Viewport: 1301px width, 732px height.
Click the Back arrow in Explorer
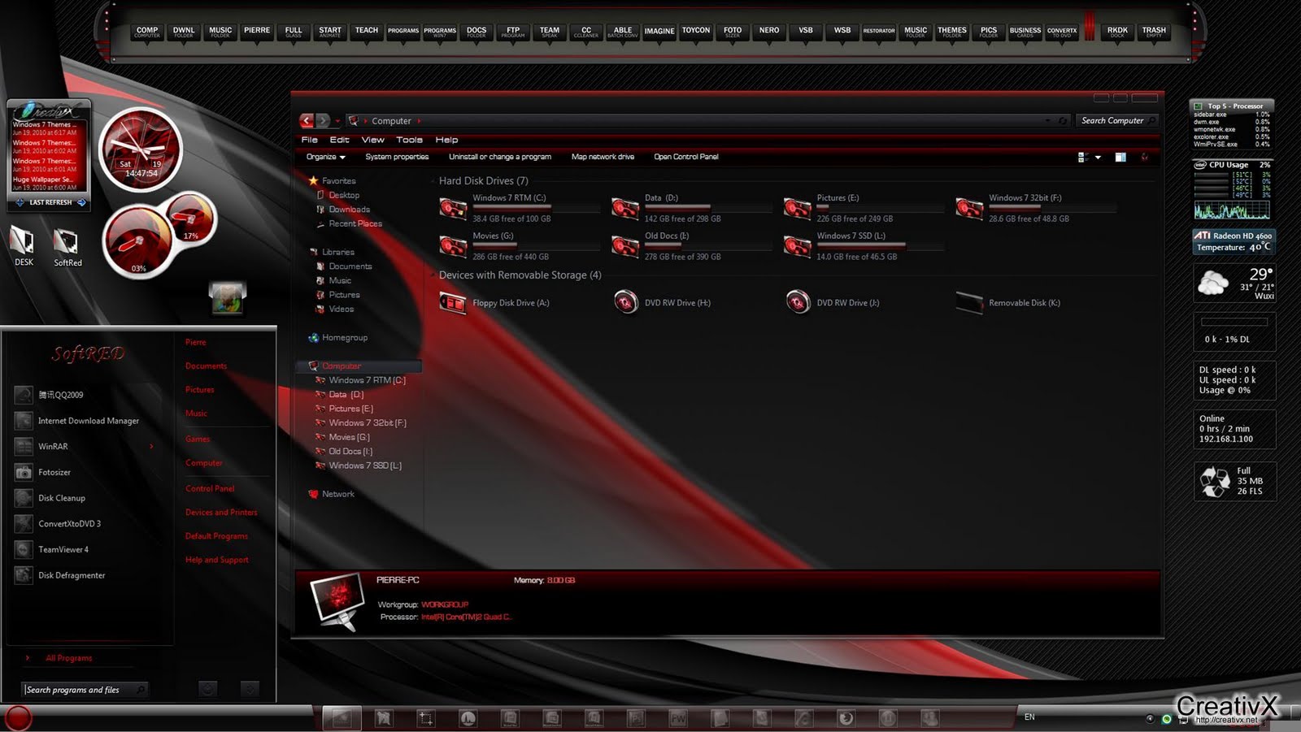click(x=307, y=120)
